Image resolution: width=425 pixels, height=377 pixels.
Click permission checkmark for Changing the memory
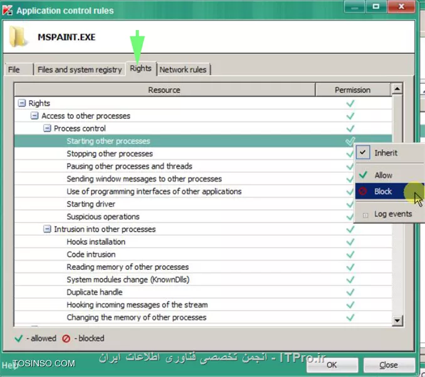pyautogui.click(x=350, y=317)
